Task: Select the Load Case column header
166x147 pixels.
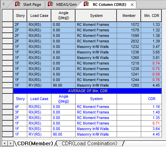Action: pyautogui.click(x=39, y=16)
